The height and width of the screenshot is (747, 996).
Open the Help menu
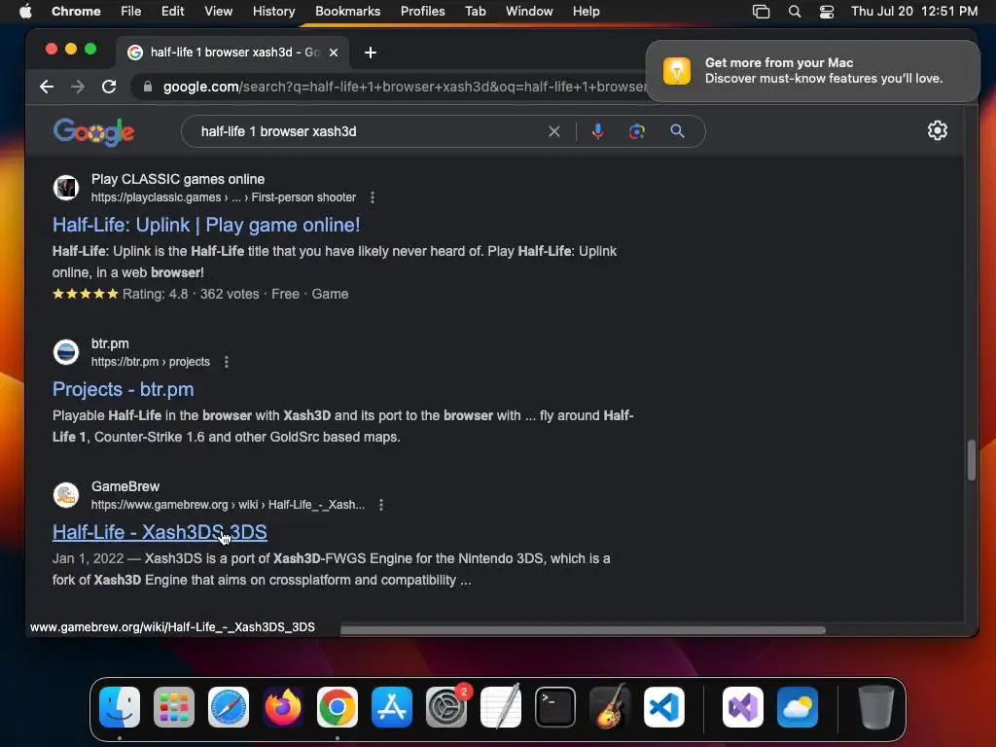pyautogui.click(x=586, y=11)
